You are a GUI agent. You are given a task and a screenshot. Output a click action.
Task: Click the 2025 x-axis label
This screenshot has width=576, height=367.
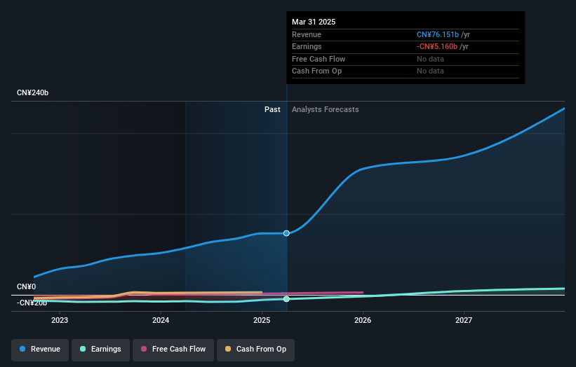click(x=262, y=320)
